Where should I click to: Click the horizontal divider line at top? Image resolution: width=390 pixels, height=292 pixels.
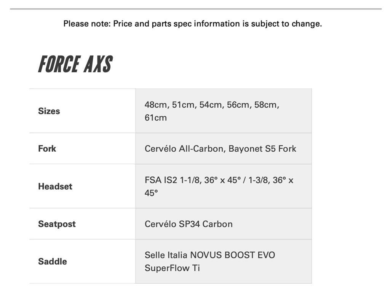coord(195,9)
